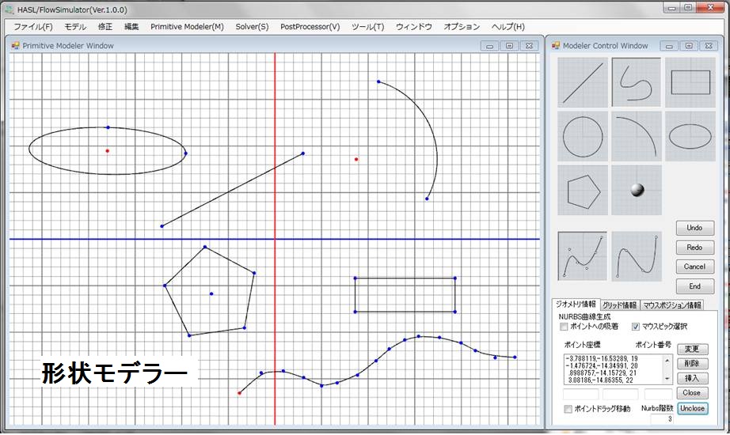Switch to the マウスポジション情報 tab
The width and height of the screenshot is (730, 435).
pos(671,305)
